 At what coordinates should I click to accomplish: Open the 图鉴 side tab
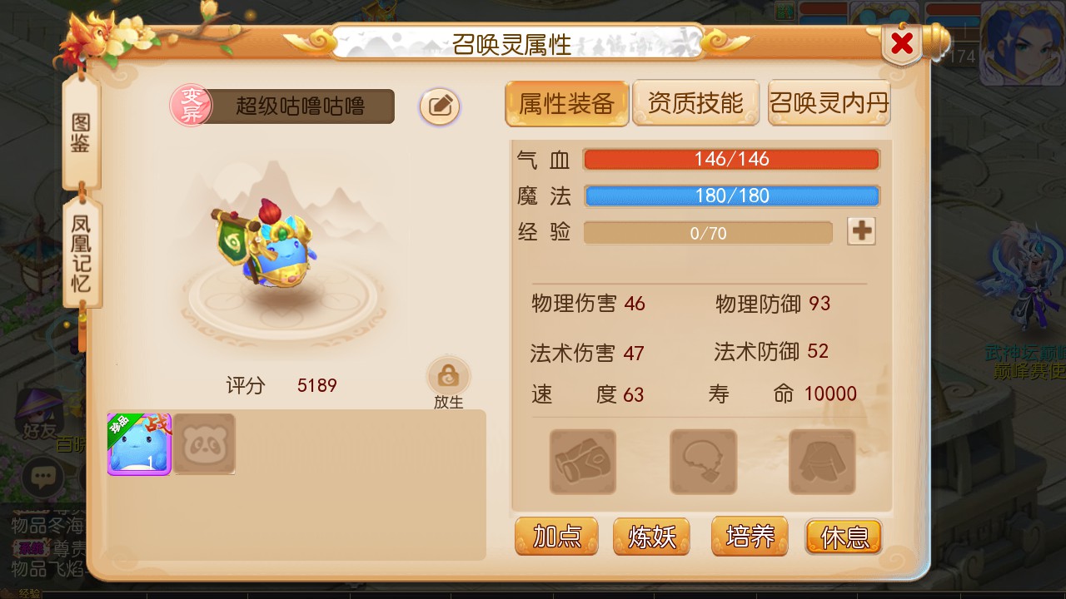coord(81,133)
